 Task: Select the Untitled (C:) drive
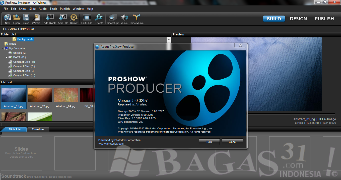click(20, 53)
